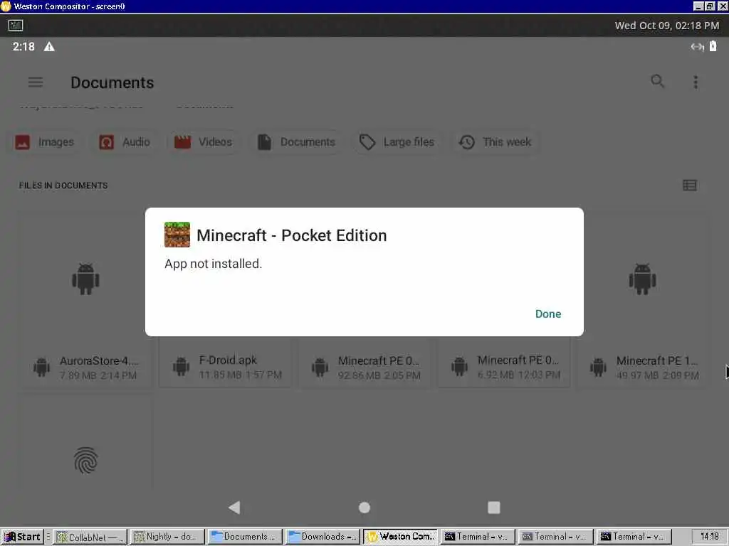
Task: Switch to list view with the layout icon
Action: (689, 186)
